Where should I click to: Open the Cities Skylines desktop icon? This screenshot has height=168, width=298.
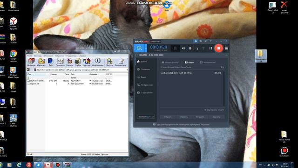coord(14,120)
